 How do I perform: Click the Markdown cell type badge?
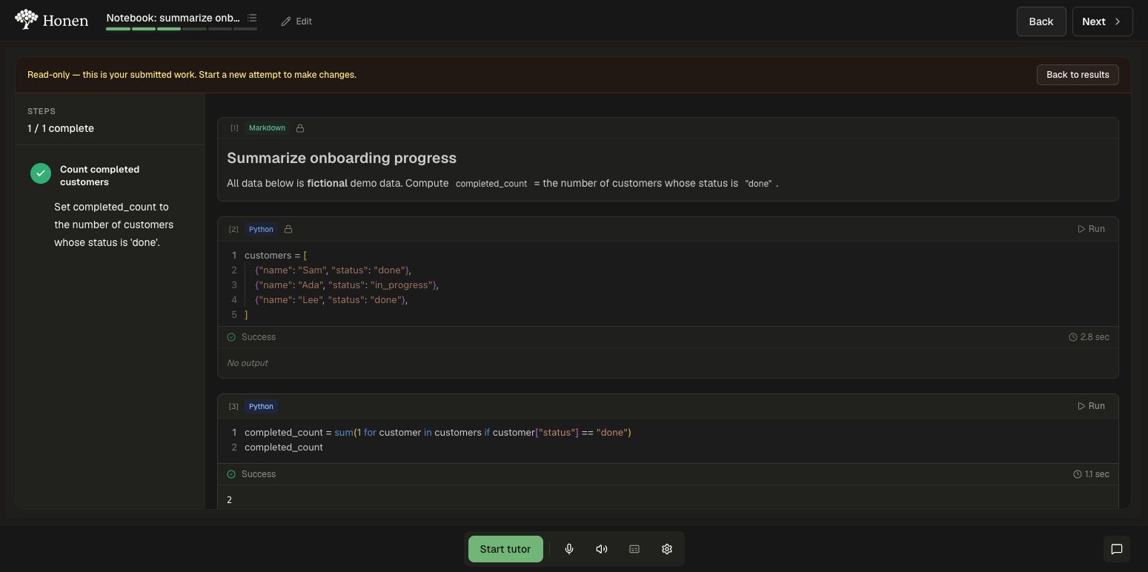tap(267, 128)
